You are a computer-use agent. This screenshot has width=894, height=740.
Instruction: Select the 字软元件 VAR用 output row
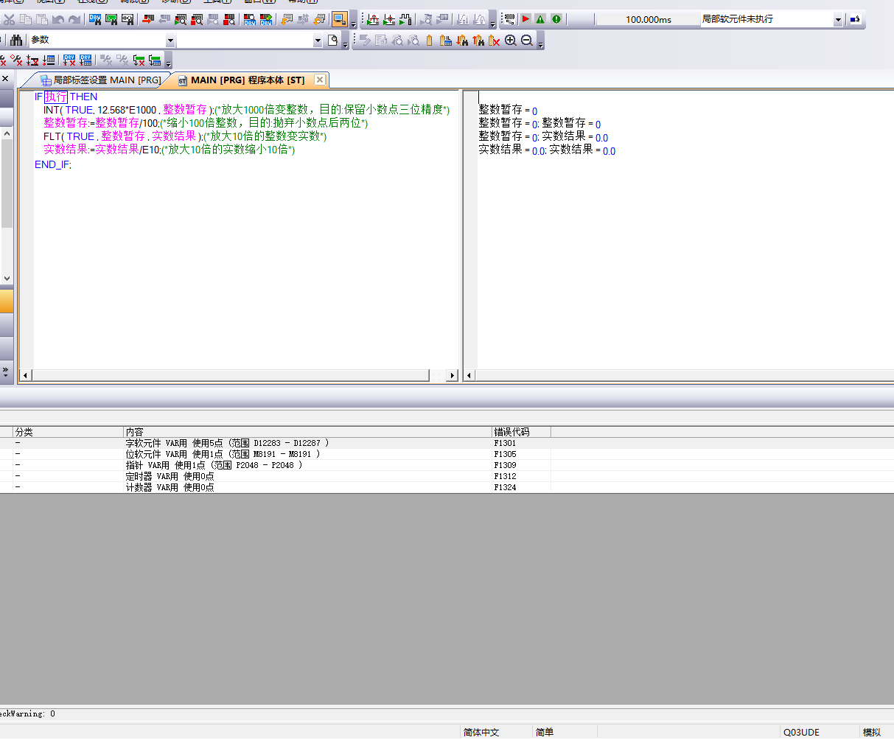[227, 443]
